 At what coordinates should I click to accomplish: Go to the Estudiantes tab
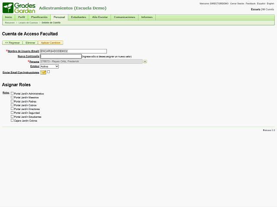coord(79,17)
